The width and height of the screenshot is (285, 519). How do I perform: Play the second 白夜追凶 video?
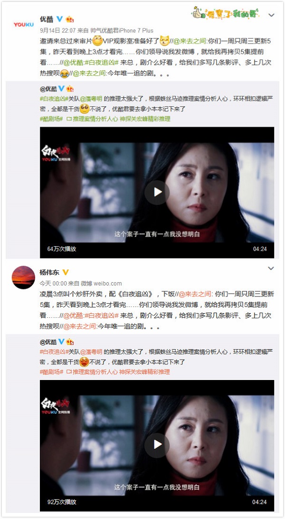click(157, 445)
